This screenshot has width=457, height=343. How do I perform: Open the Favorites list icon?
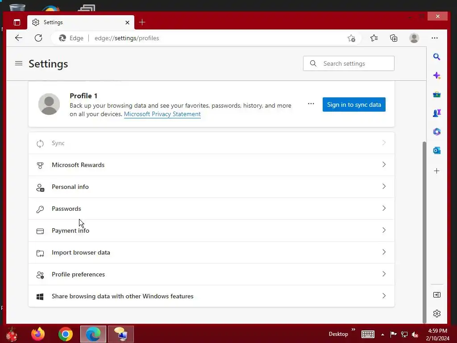tap(374, 38)
